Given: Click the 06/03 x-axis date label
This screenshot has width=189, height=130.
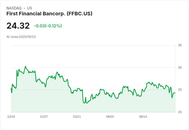Looking at the screenshot, I should coord(110,117).
